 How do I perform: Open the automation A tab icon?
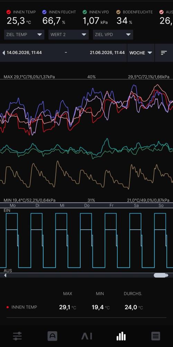click(52, 336)
